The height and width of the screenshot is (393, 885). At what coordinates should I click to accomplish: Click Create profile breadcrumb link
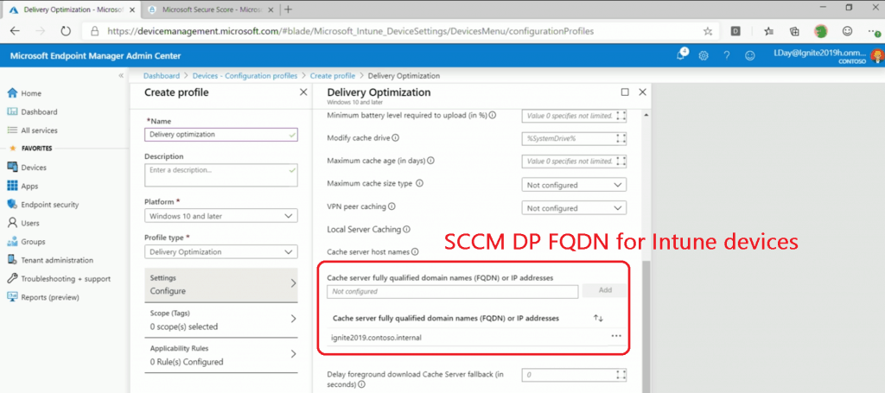(333, 75)
